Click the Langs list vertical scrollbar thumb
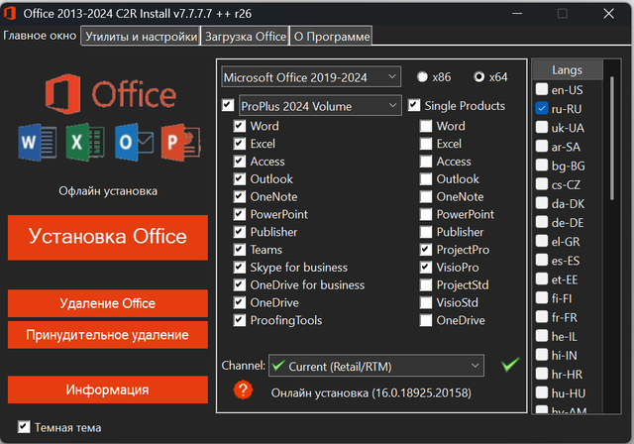 tap(612, 138)
